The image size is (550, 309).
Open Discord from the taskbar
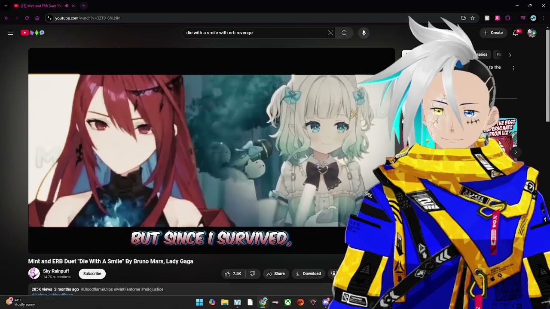326,302
